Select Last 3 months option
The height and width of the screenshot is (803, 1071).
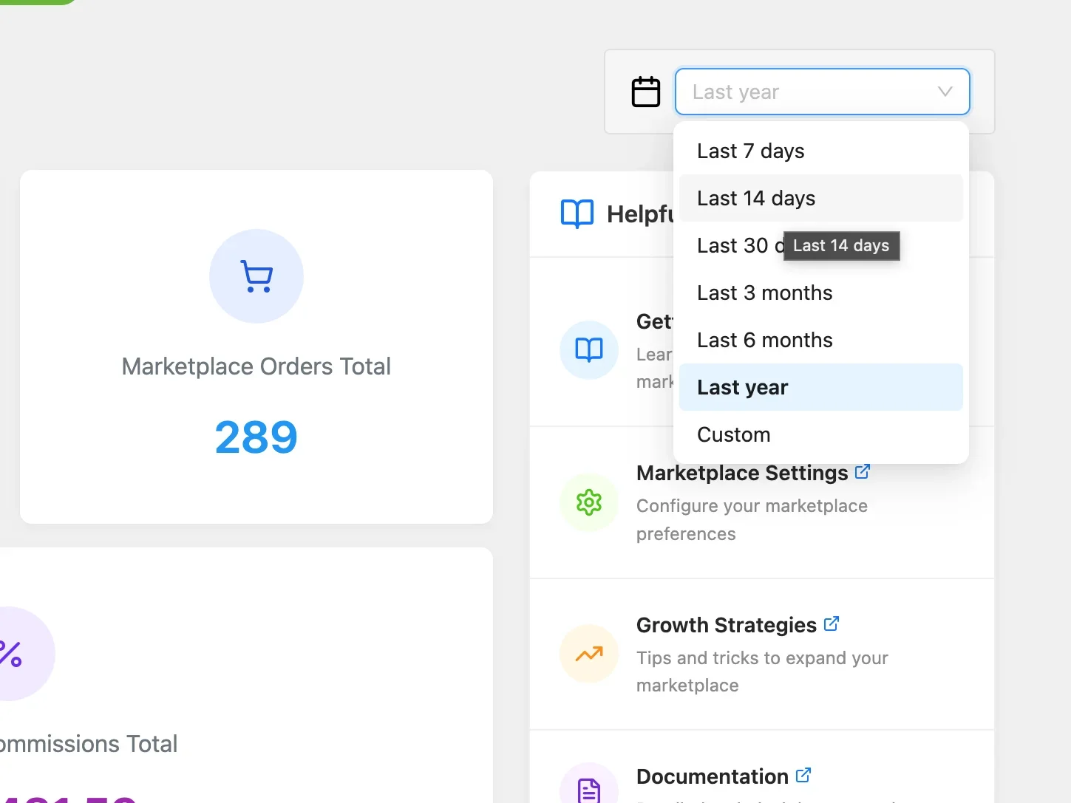click(820, 293)
